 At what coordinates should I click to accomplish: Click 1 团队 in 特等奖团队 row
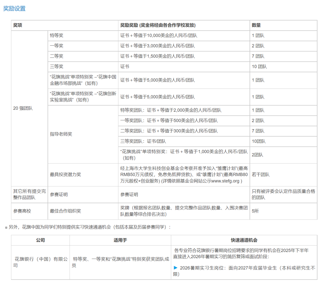click(258, 110)
